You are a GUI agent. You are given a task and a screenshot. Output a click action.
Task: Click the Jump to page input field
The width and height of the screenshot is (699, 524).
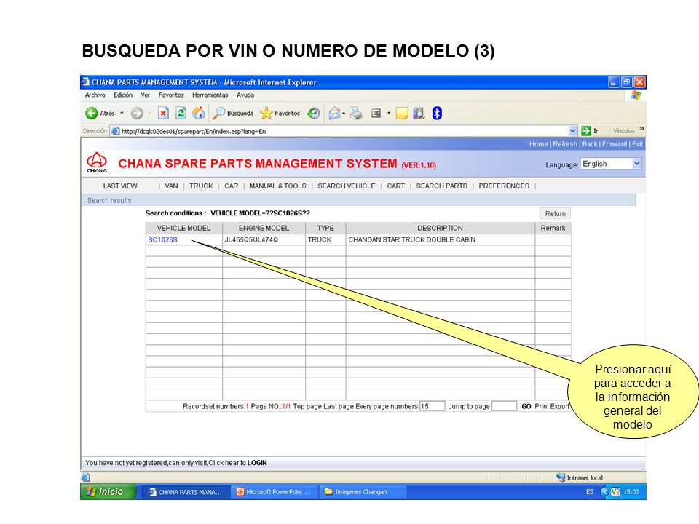click(x=504, y=406)
